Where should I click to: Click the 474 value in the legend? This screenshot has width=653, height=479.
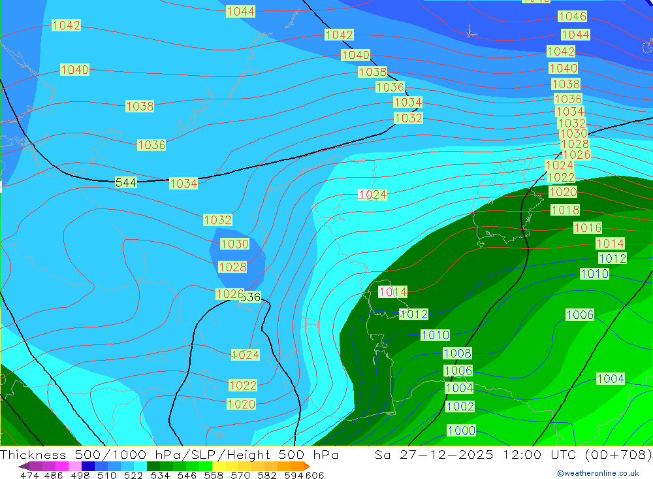pyautogui.click(x=29, y=475)
